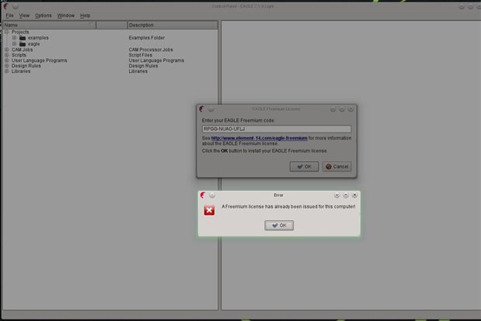Screen dimensions: 481x321
Task: Expand the Design Rules node
Action: (x=6, y=66)
